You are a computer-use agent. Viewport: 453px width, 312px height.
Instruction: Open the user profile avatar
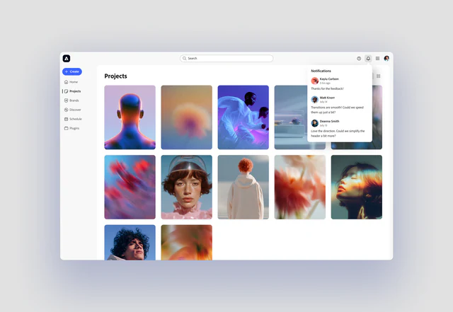386,58
